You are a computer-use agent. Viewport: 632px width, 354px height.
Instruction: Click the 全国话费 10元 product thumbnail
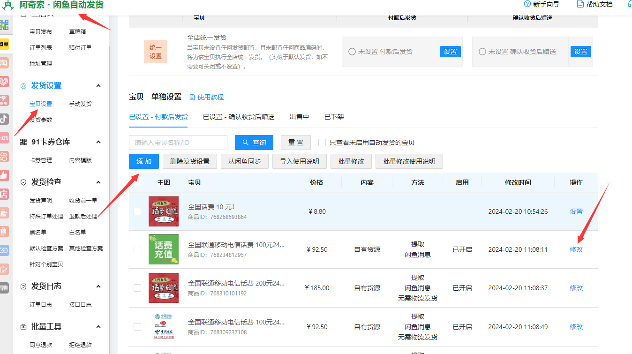point(163,211)
